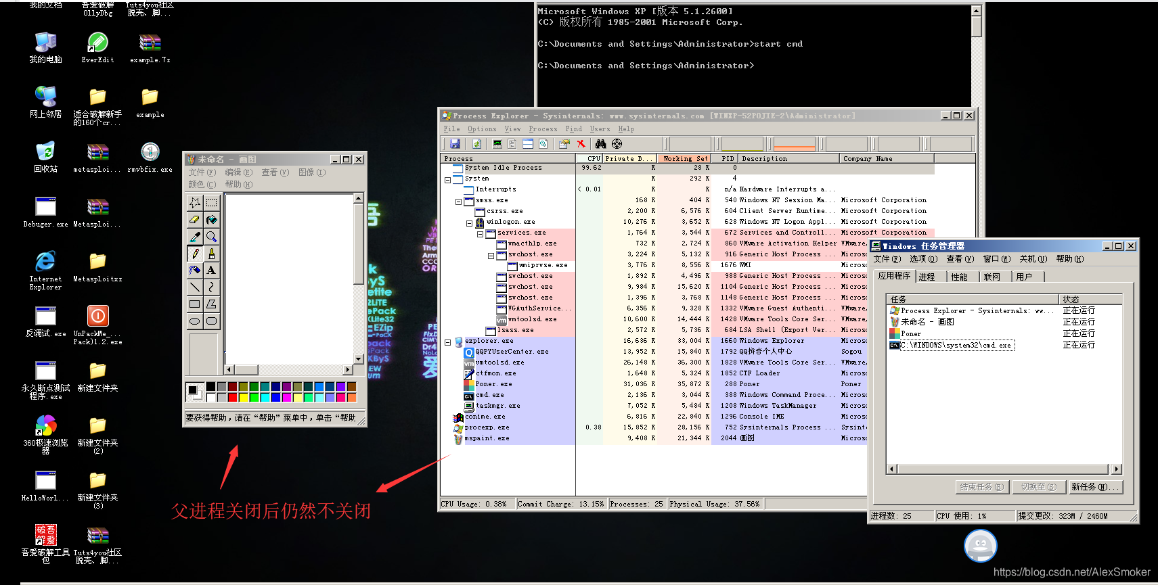This screenshot has width=1158, height=585.
Task: Select the Free-Form Select tool in Paint
Action: [x=195, y=202]
